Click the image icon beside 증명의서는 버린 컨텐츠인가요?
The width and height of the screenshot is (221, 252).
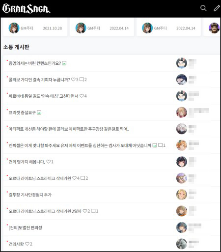pyautogui.click(x=64, y=63)
